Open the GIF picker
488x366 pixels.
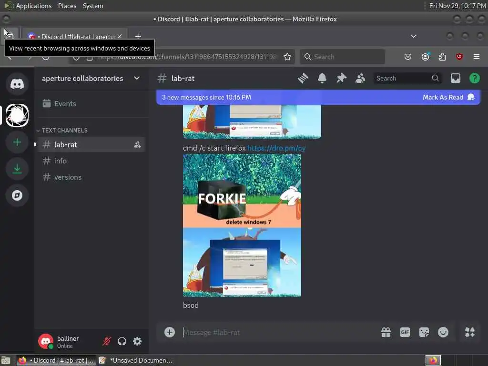[x=405, y=332]
